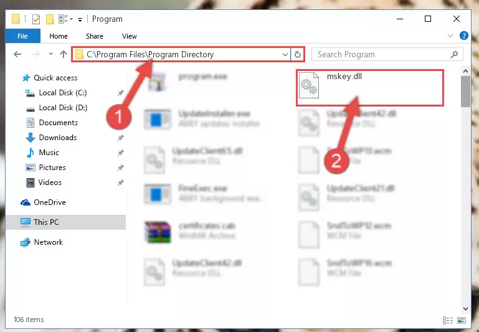Refresh the current folder view

298,55
